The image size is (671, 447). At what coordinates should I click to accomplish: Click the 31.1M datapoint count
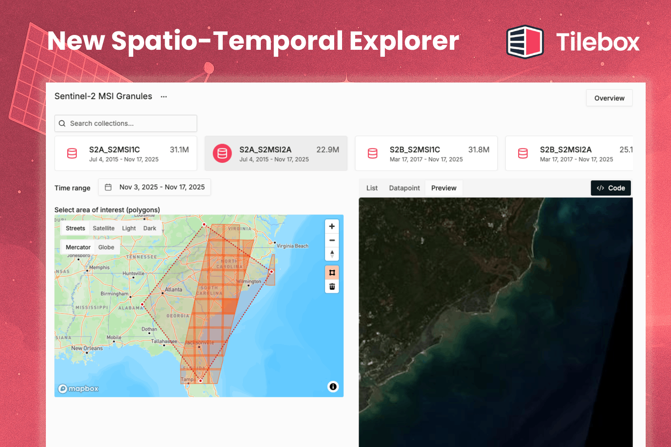[x=179, y=150]
